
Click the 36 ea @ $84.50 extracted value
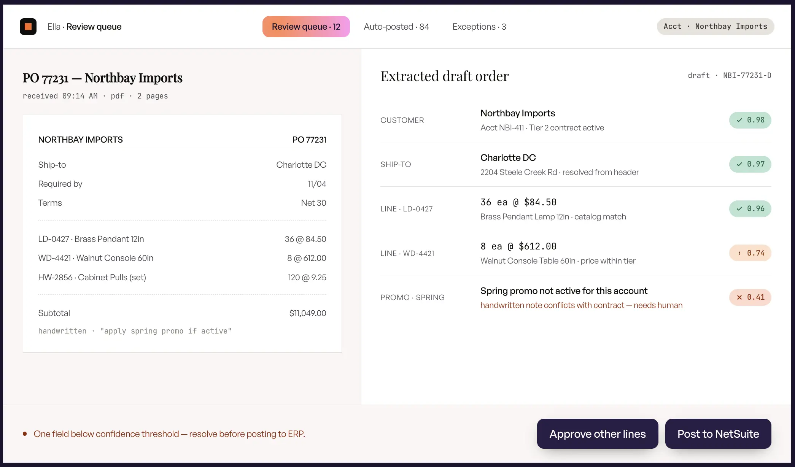(x=518, y=202)
